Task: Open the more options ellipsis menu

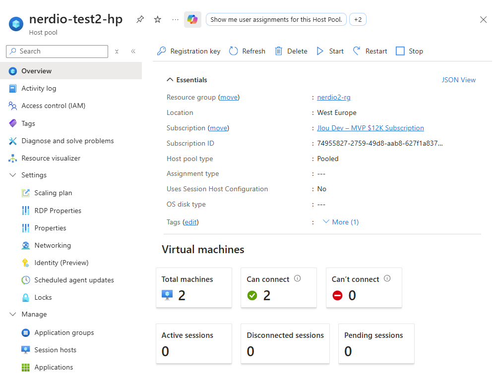Action: pyautogui.click(x=176, y=19)
